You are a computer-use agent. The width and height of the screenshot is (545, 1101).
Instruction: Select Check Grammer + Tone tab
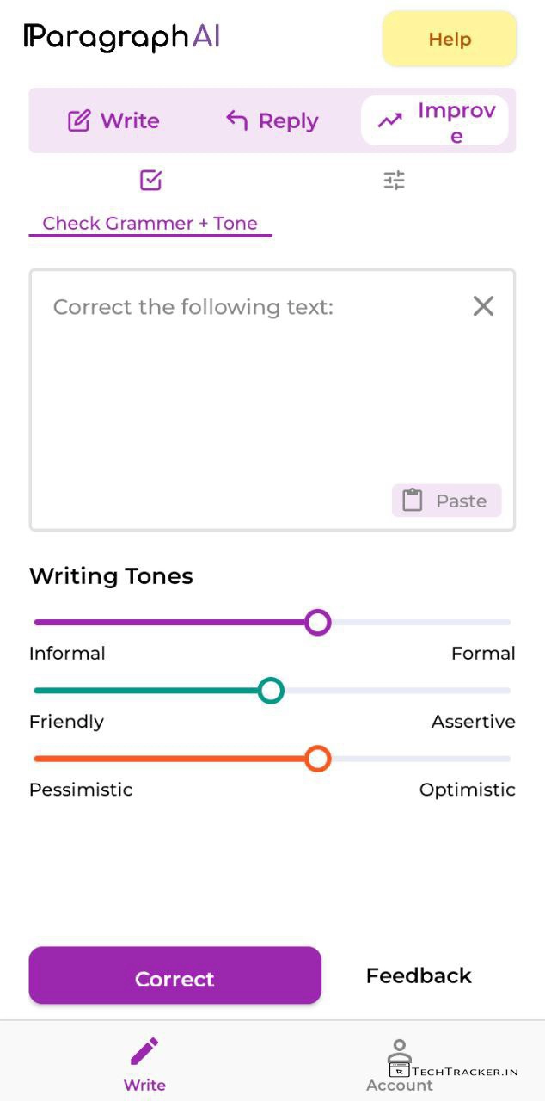150,224
